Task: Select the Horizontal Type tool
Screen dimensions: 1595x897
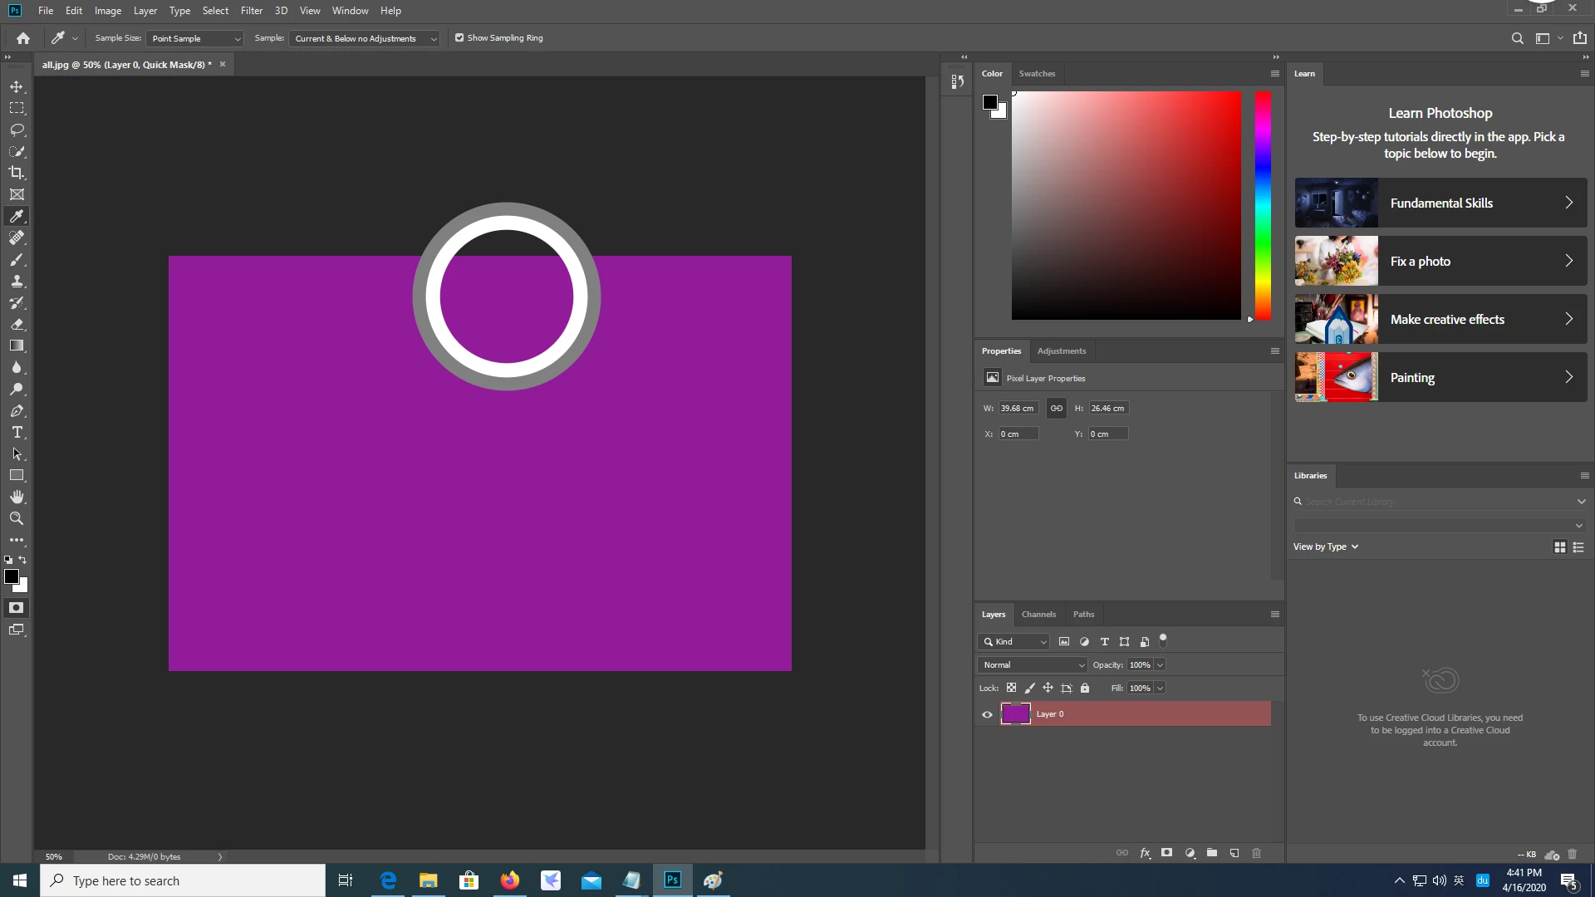Action: (17, 432)
